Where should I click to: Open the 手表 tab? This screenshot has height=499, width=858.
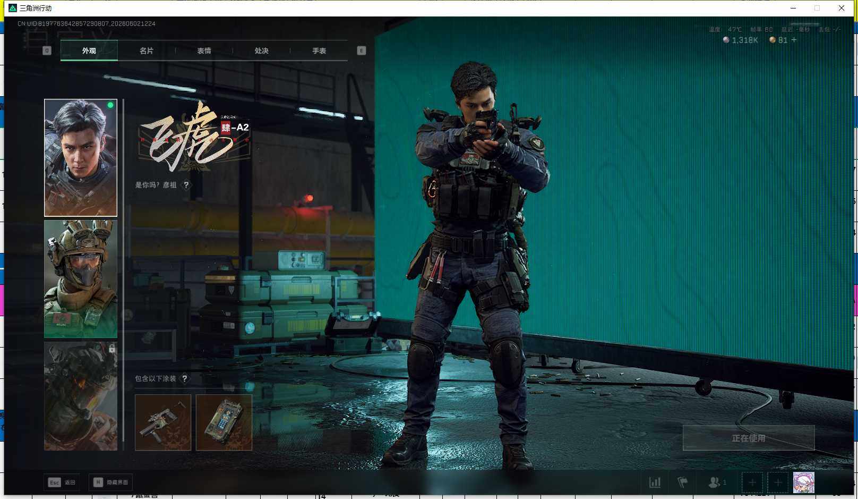[319, 50]
